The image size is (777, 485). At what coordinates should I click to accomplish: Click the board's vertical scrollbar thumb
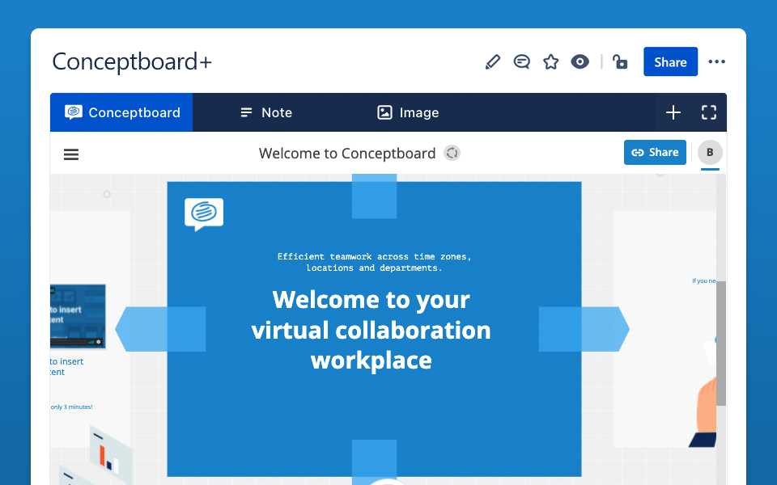(721, 344)
